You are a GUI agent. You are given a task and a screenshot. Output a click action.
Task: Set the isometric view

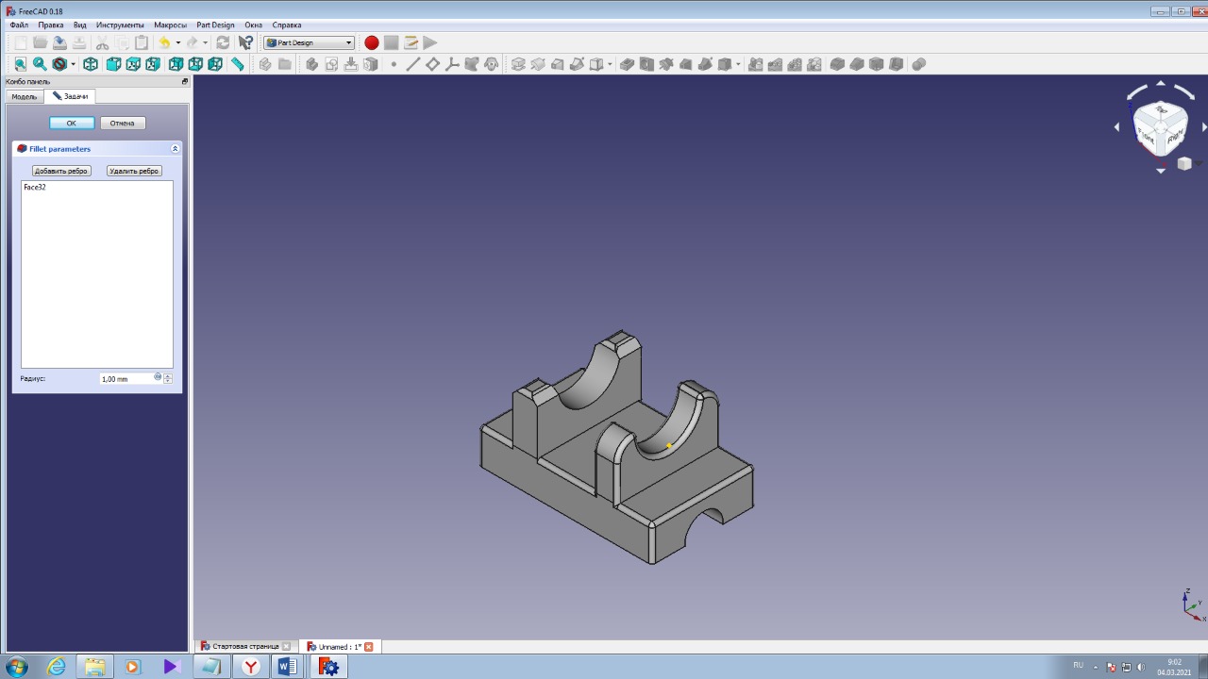coord(91,64)
